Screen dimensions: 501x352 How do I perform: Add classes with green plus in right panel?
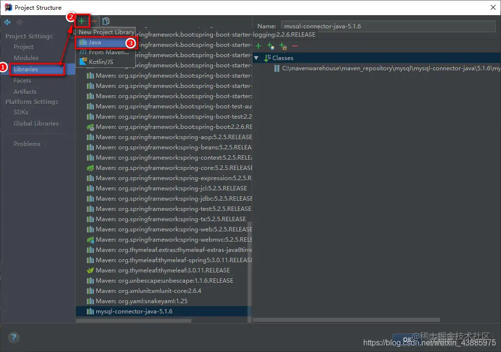click(258, 46)
